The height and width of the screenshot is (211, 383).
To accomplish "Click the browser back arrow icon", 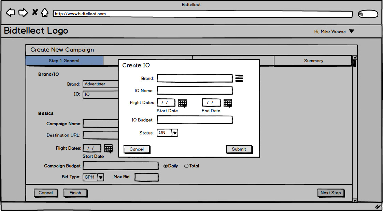I will point(11,13).
